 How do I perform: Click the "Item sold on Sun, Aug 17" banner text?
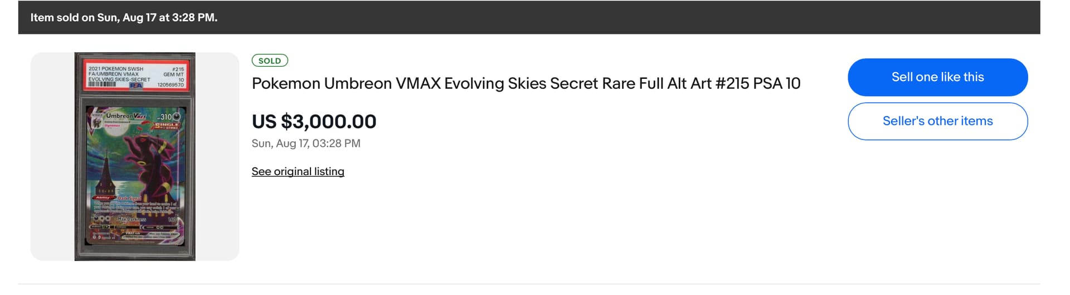(124, 17)
